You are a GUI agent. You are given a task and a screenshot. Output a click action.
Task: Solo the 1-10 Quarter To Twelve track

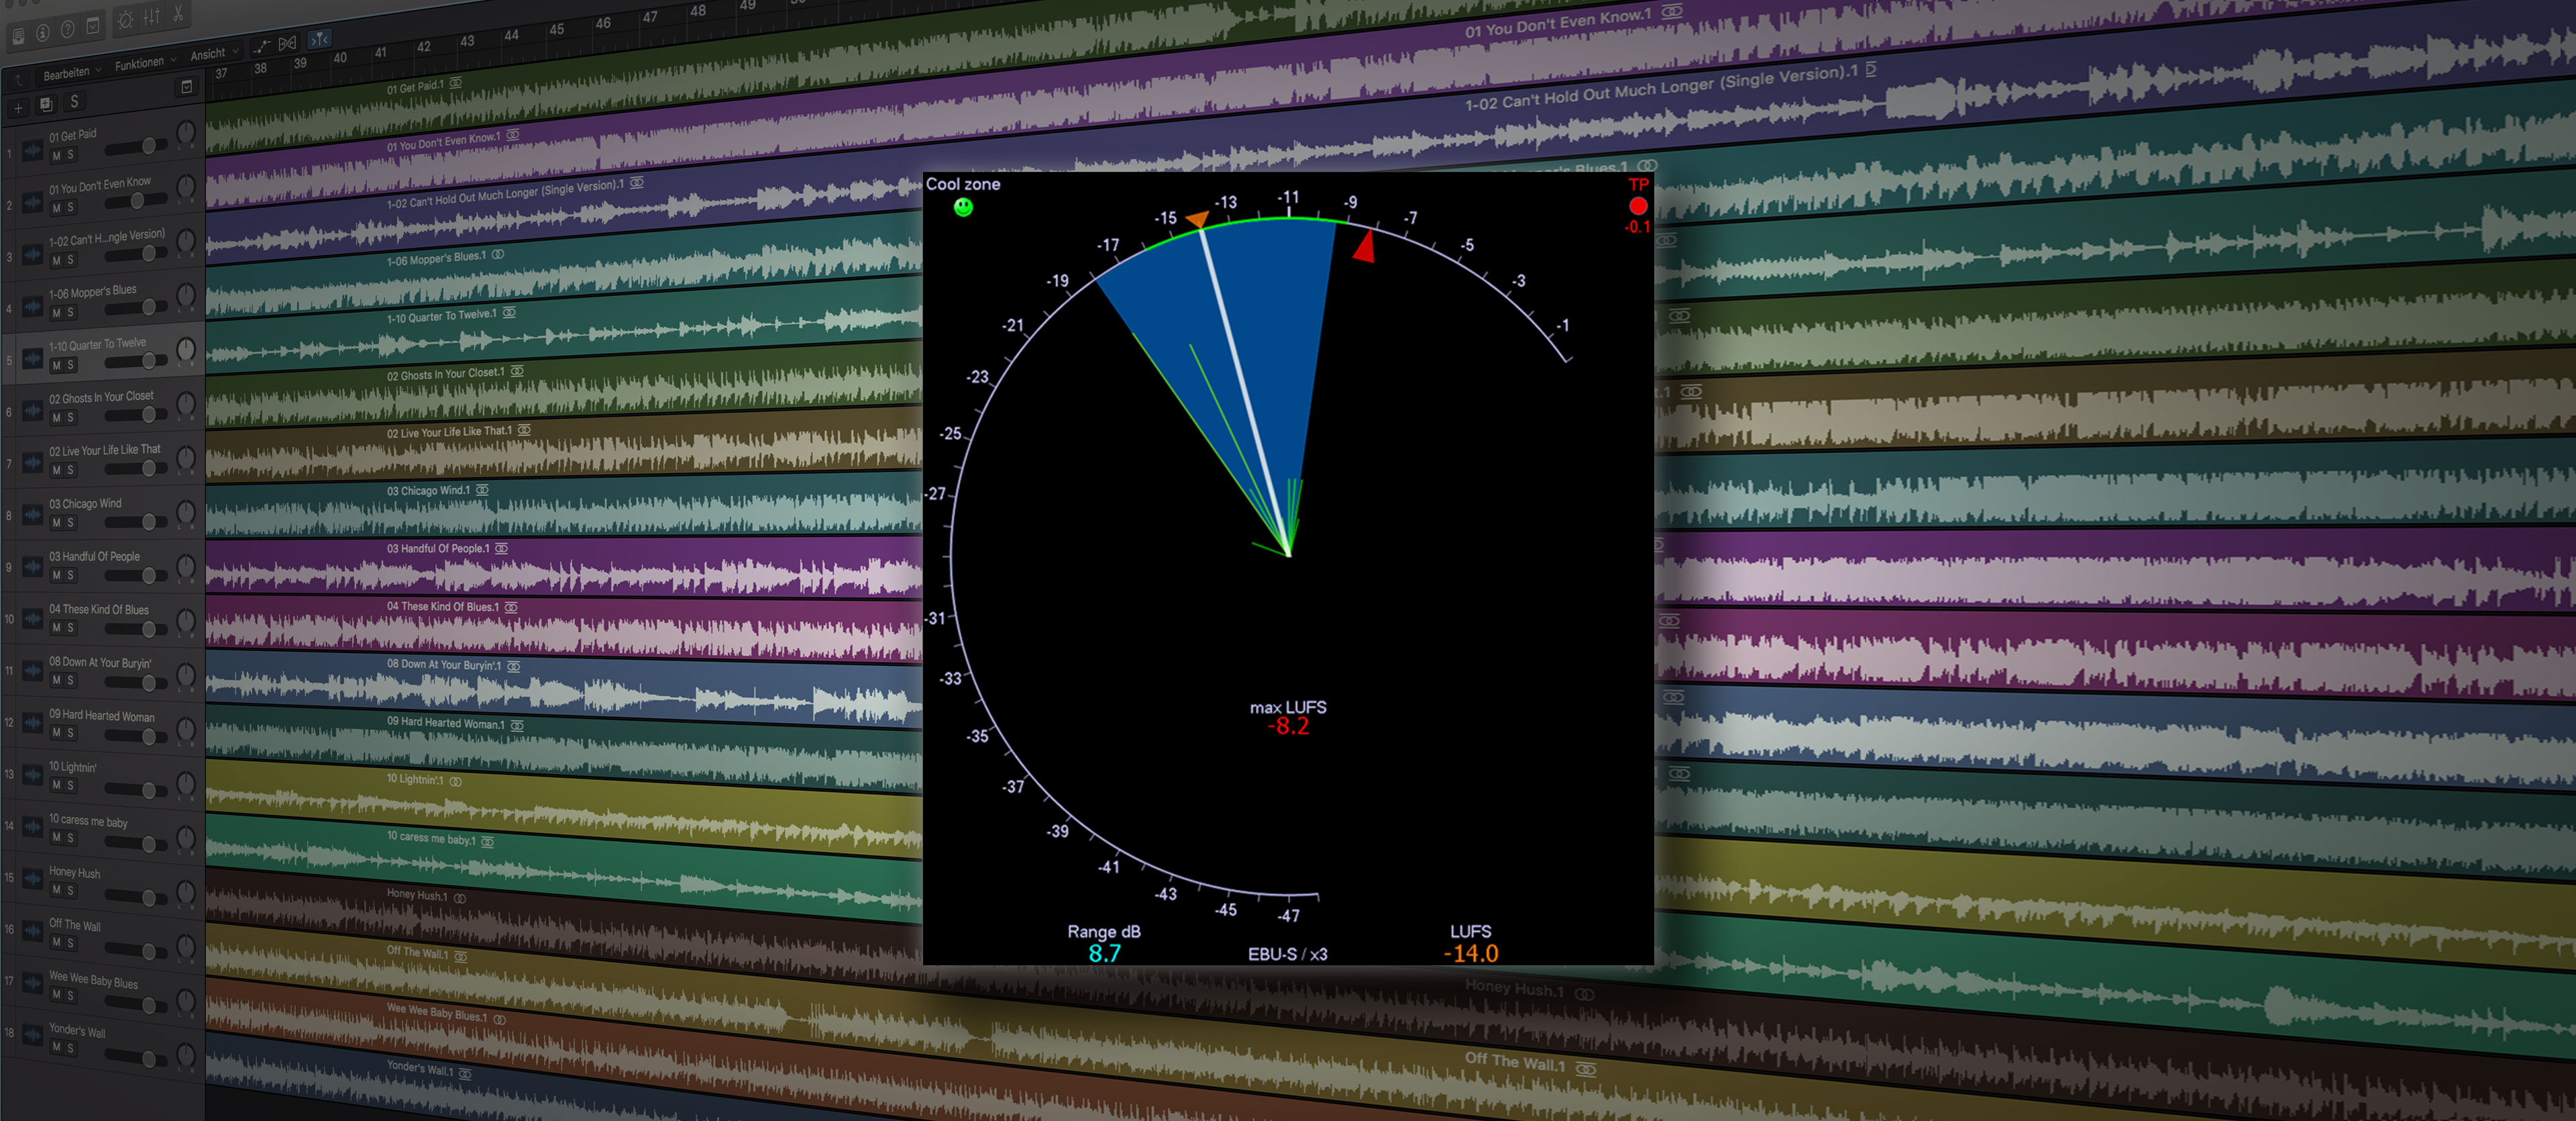tap(70, 365)
